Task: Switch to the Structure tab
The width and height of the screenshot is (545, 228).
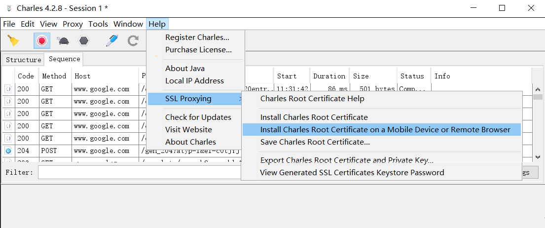Action: tap(23, 60)
